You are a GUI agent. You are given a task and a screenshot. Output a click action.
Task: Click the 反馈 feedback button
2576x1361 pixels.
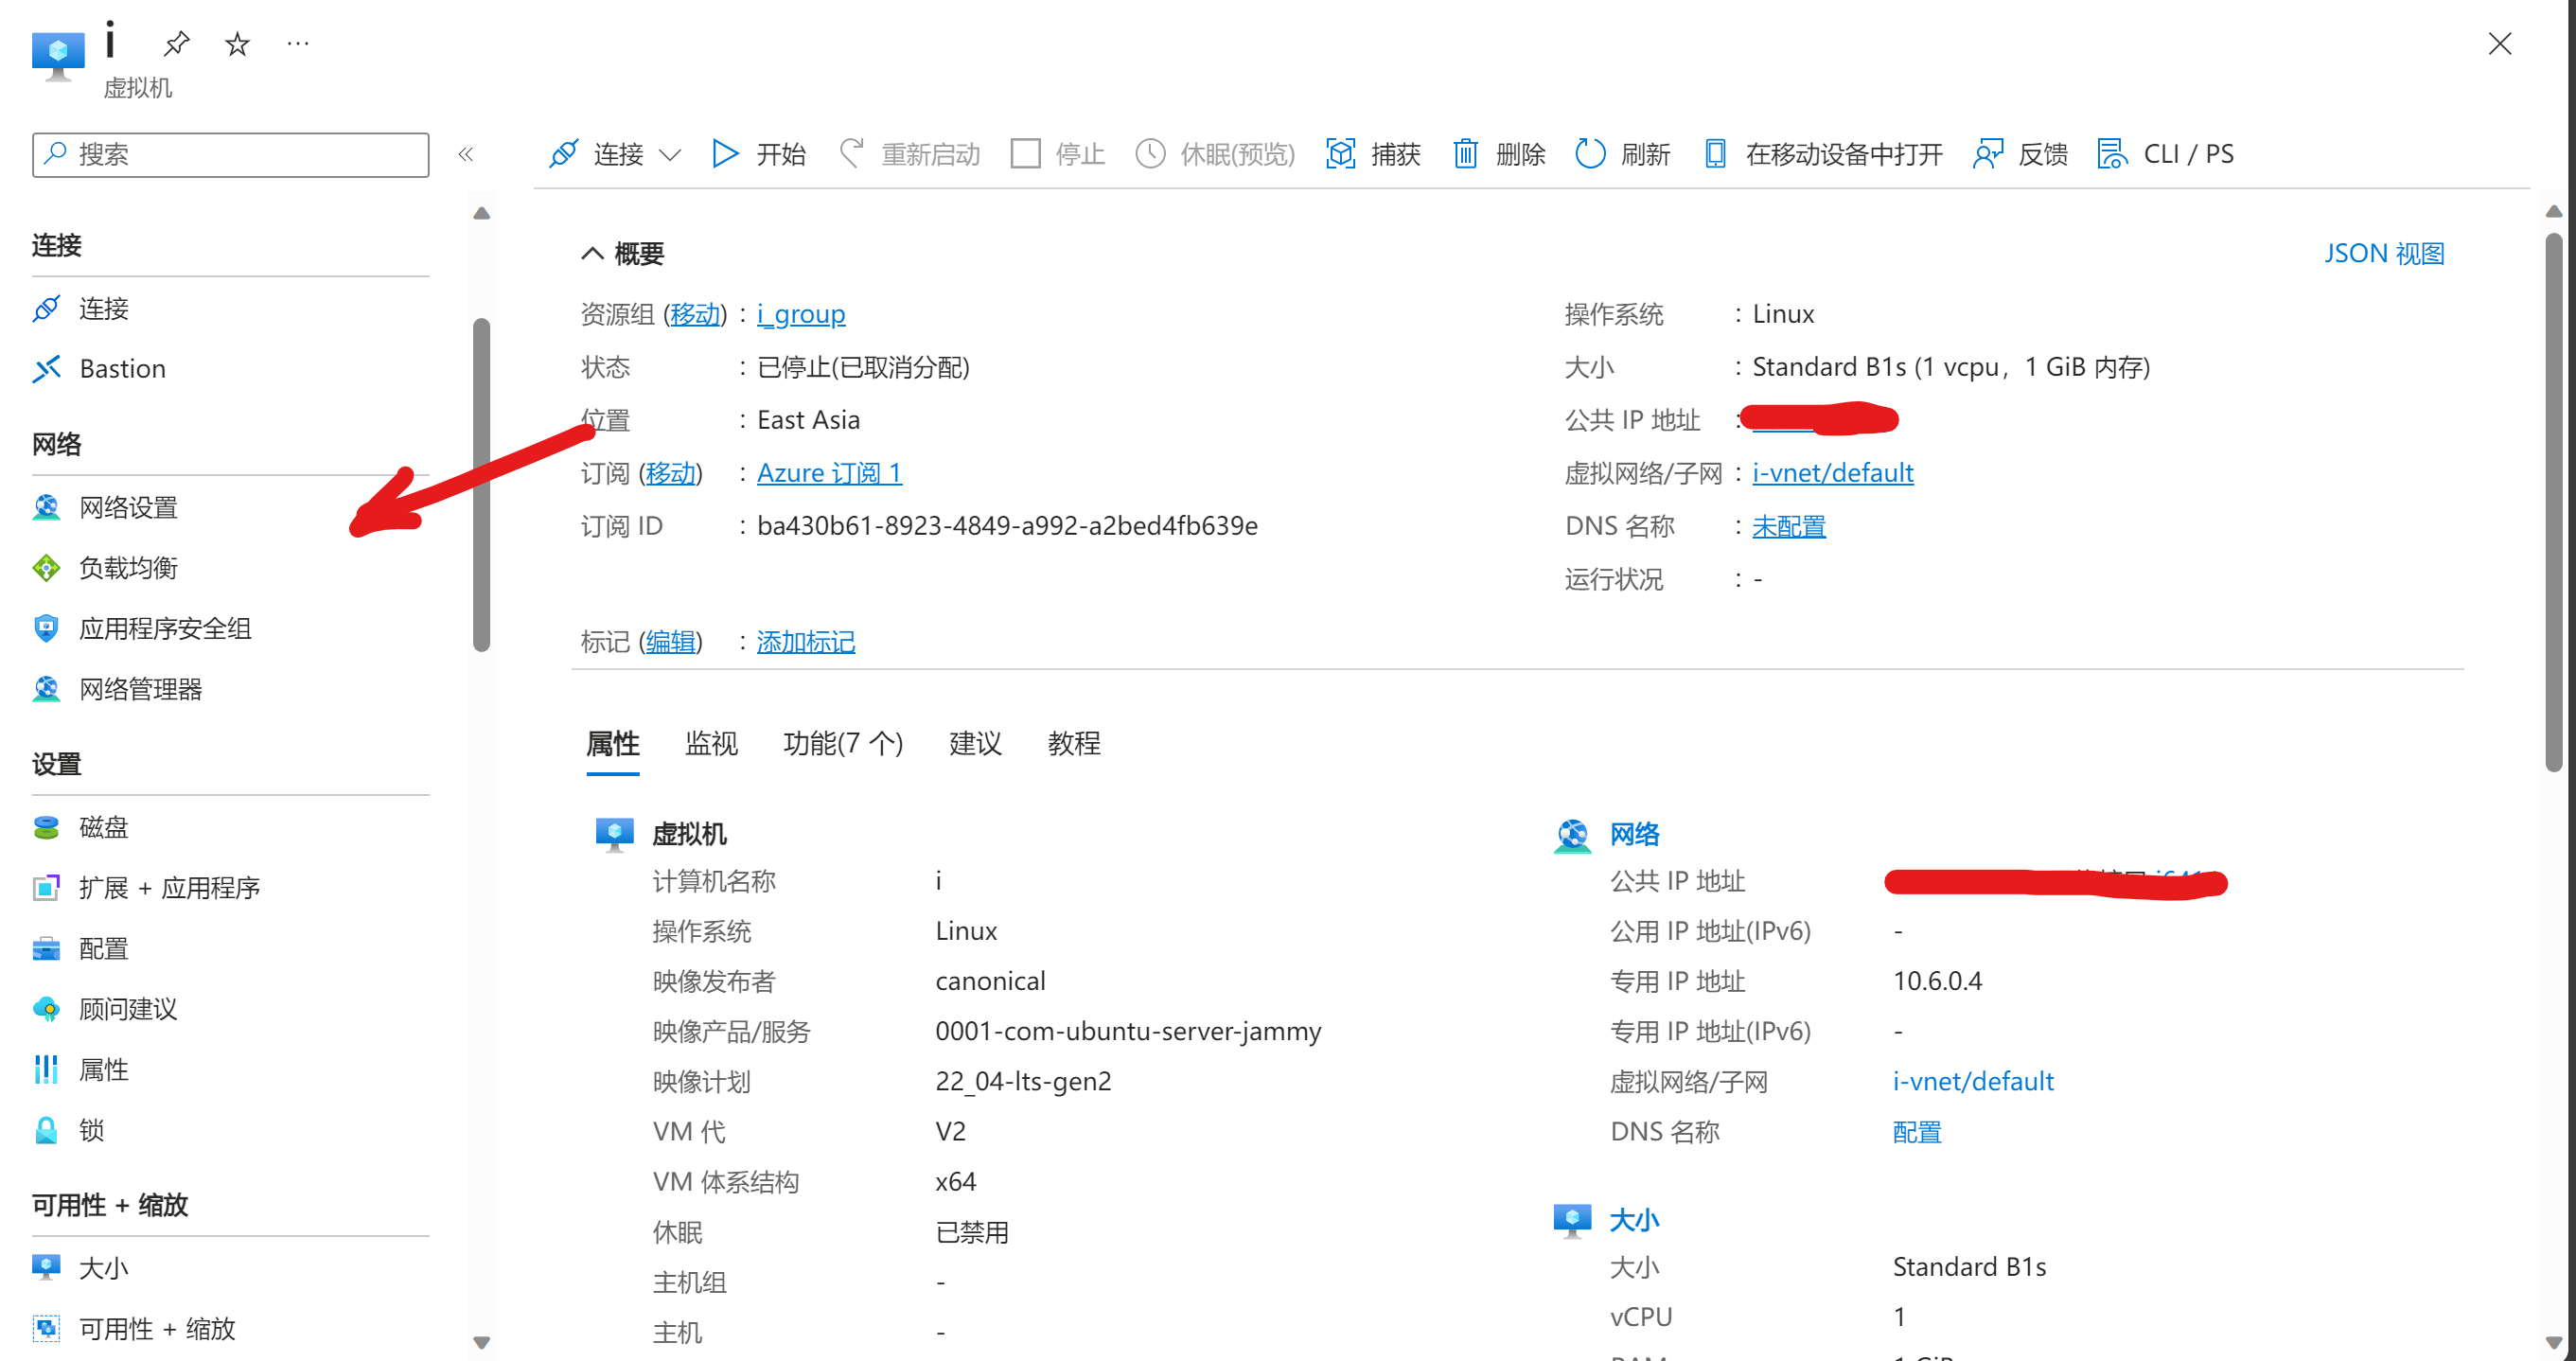click(2021, 154)
